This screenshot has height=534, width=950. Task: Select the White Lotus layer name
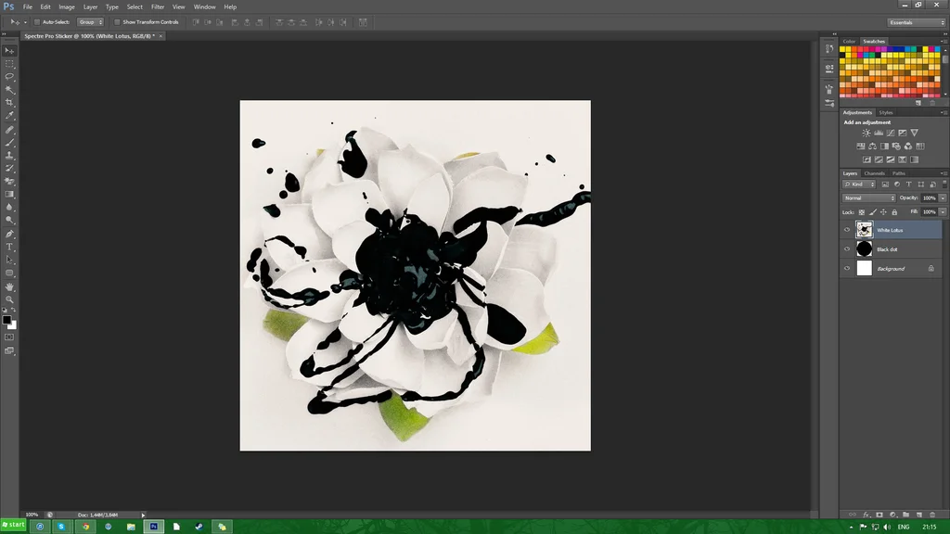pyautogui.click(x=890, y=230)
